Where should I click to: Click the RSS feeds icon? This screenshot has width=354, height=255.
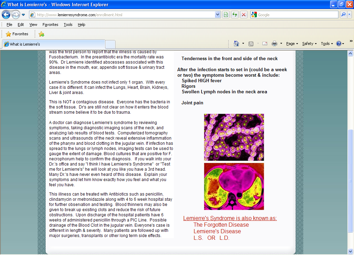point(251,44)
